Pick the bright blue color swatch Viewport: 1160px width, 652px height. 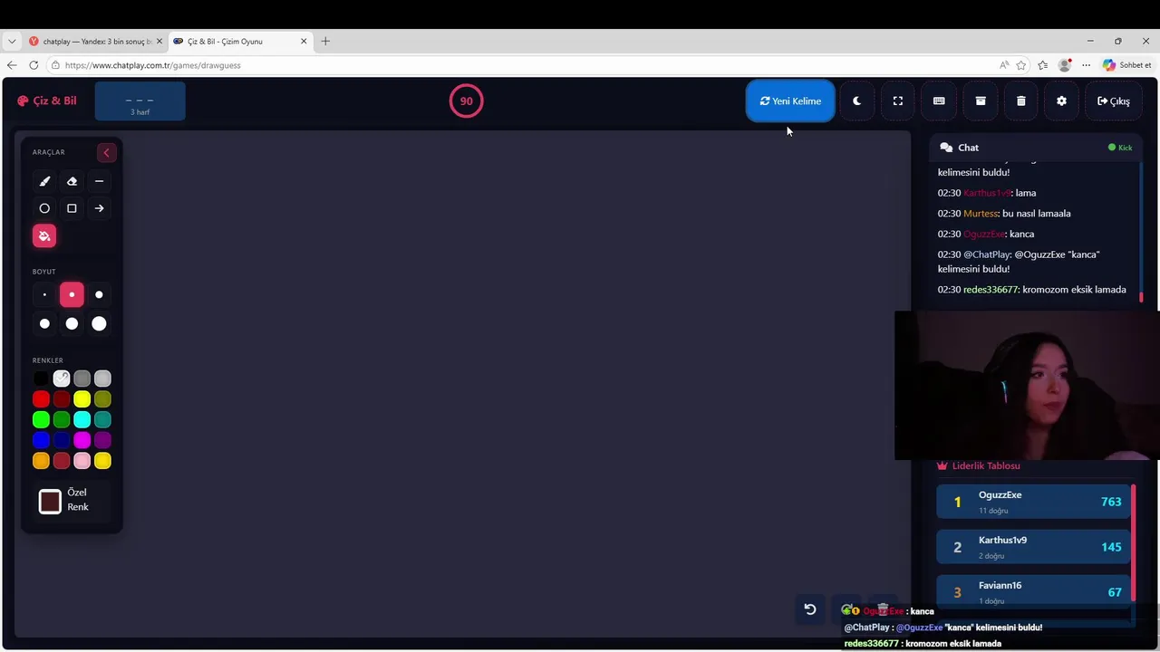[x=41, y=440]
